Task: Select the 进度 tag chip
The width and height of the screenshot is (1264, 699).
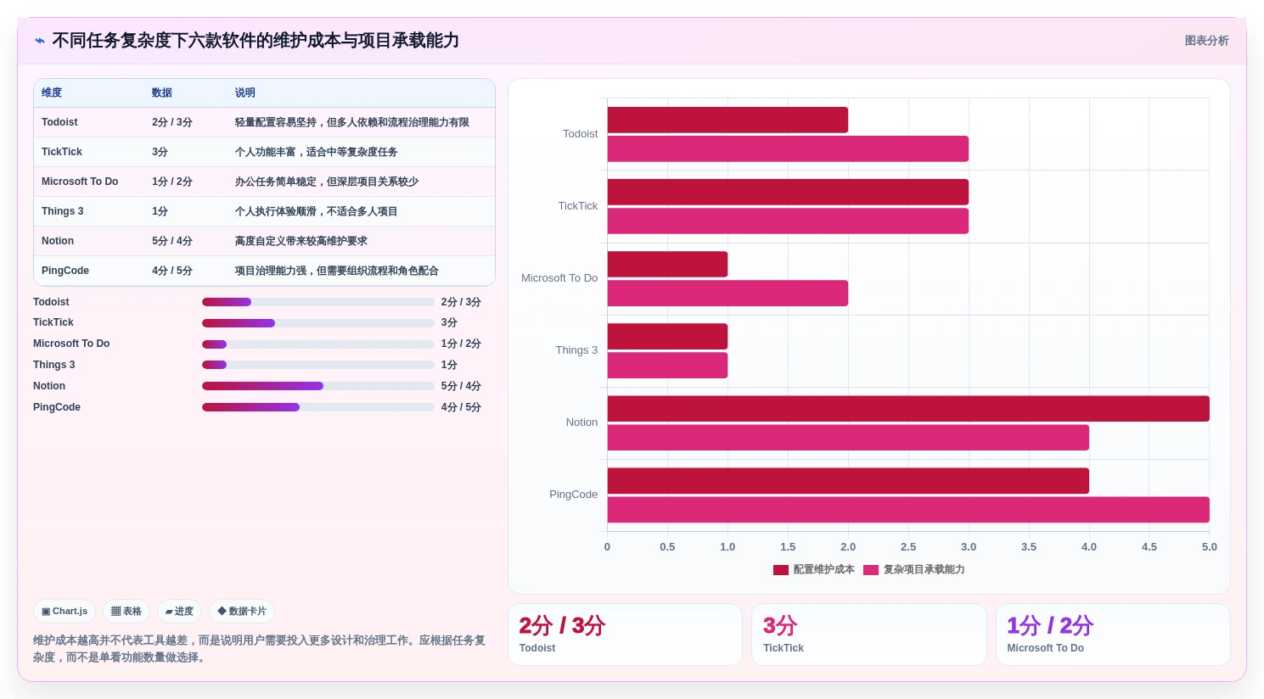Action: tap(179, 611)
